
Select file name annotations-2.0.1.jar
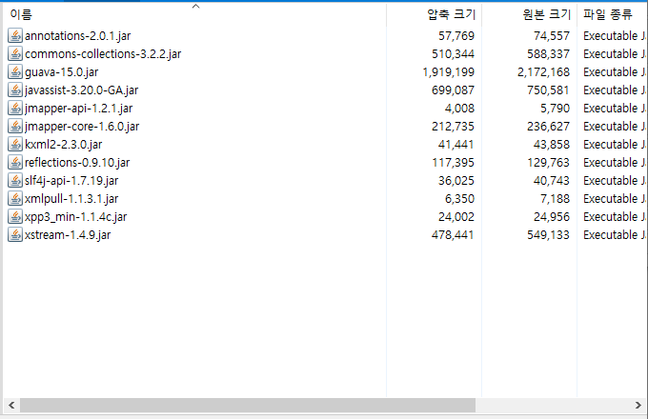coord(78,36)
